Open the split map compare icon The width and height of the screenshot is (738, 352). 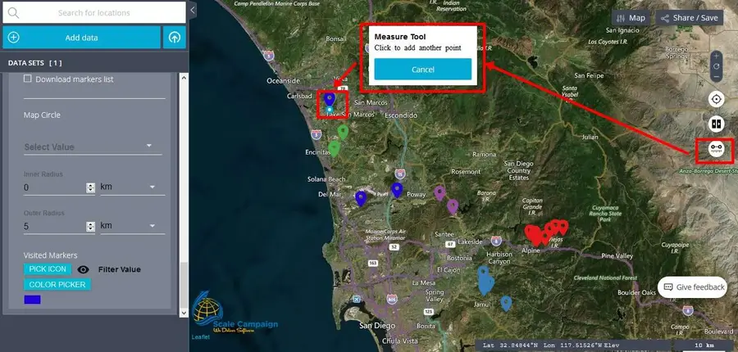coord(716,124)
